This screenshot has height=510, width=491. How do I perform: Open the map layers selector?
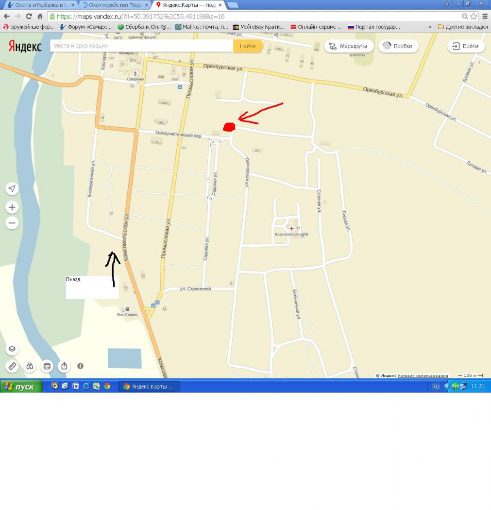pyautogui.click(x=12, y=349)
